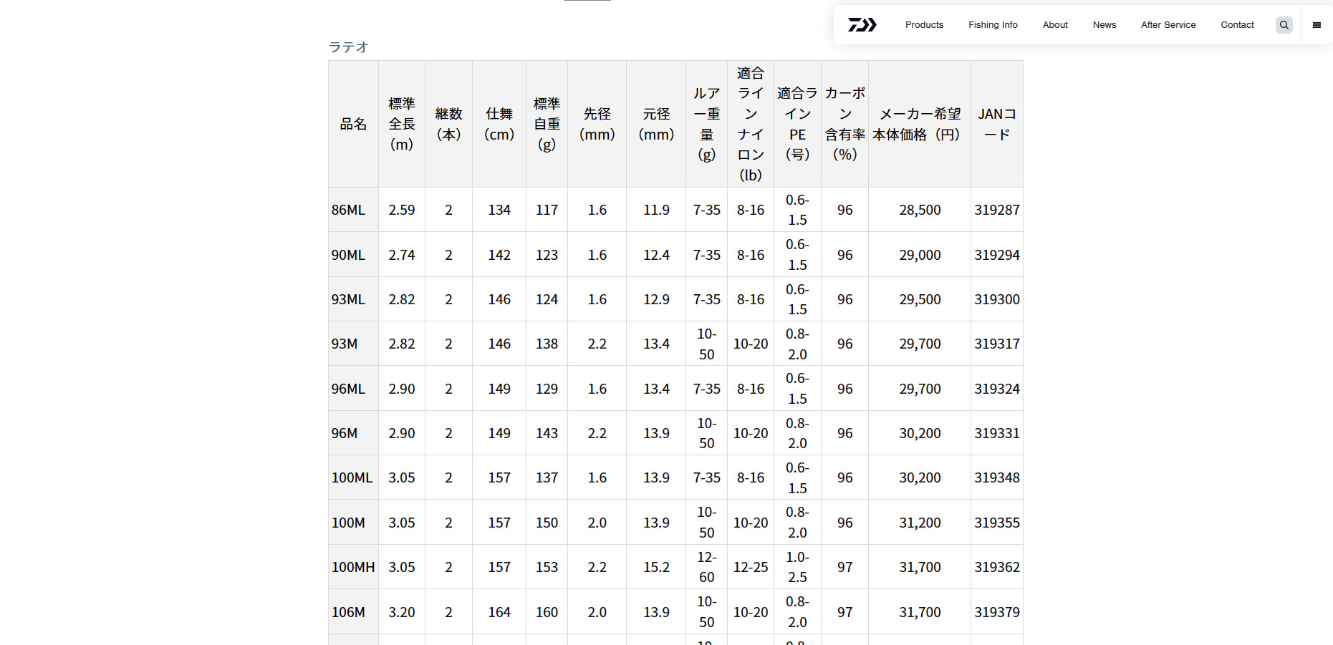This screenshot has height=645, width=1333.
Task: Click the カーボン含有率 (%) header
Action: [x=845, y=124]
